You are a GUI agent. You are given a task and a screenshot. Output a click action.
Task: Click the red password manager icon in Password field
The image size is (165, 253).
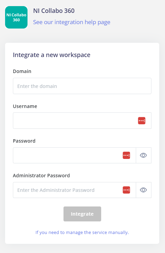126,156
